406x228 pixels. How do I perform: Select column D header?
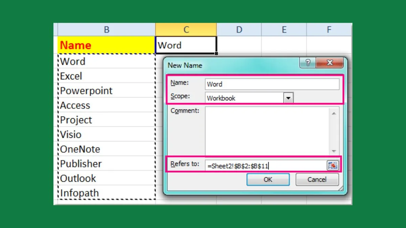239,30
